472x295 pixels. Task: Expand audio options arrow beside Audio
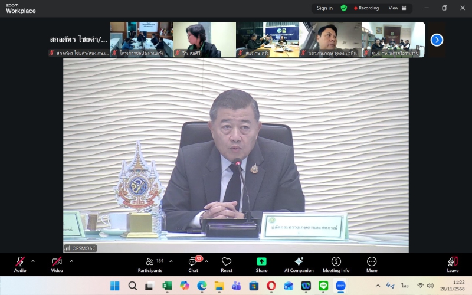tap(33, 261)
